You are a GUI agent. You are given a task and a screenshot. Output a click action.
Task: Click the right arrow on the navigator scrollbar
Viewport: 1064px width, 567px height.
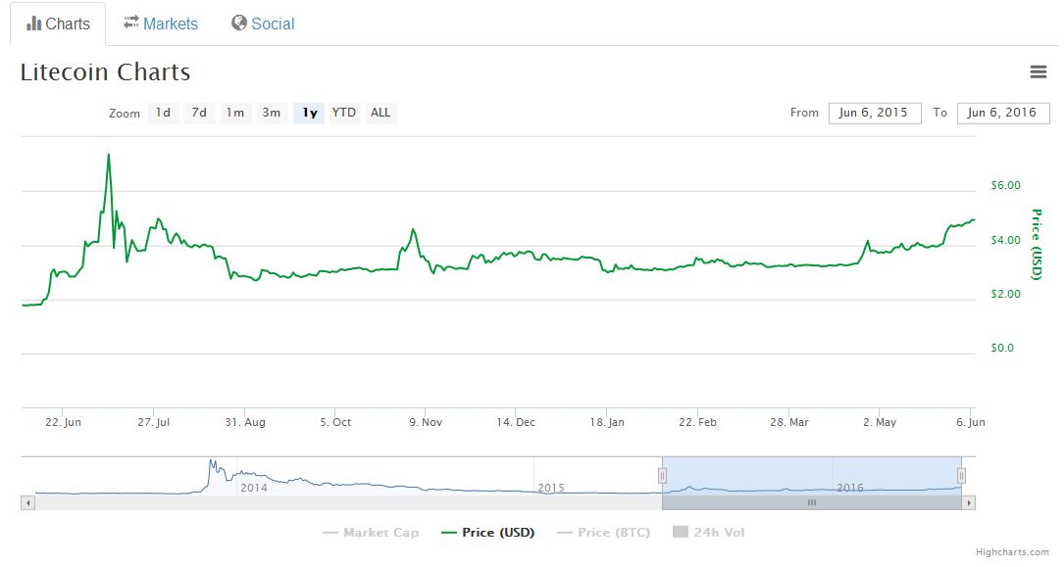967,502
